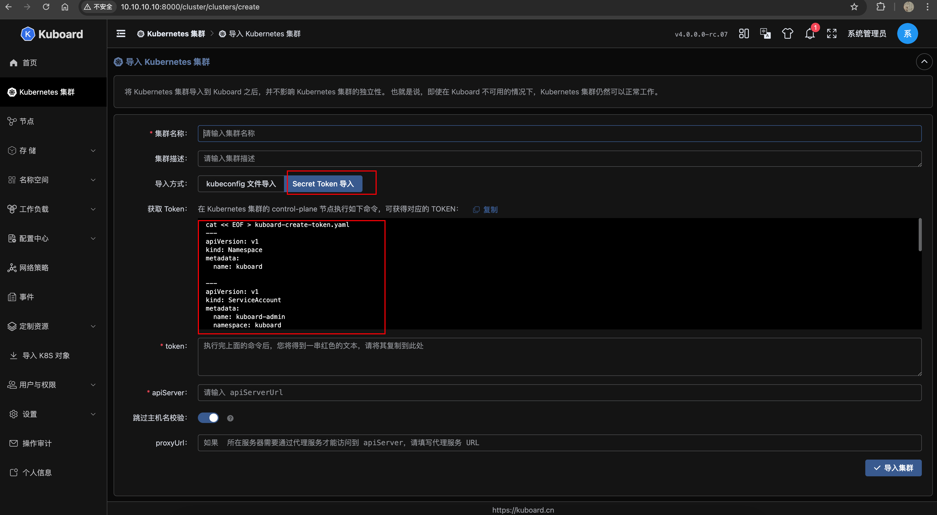Focus the proxyUrl input field
The height and width of the screenshot is (515, 937).
[x=559, y=443]
